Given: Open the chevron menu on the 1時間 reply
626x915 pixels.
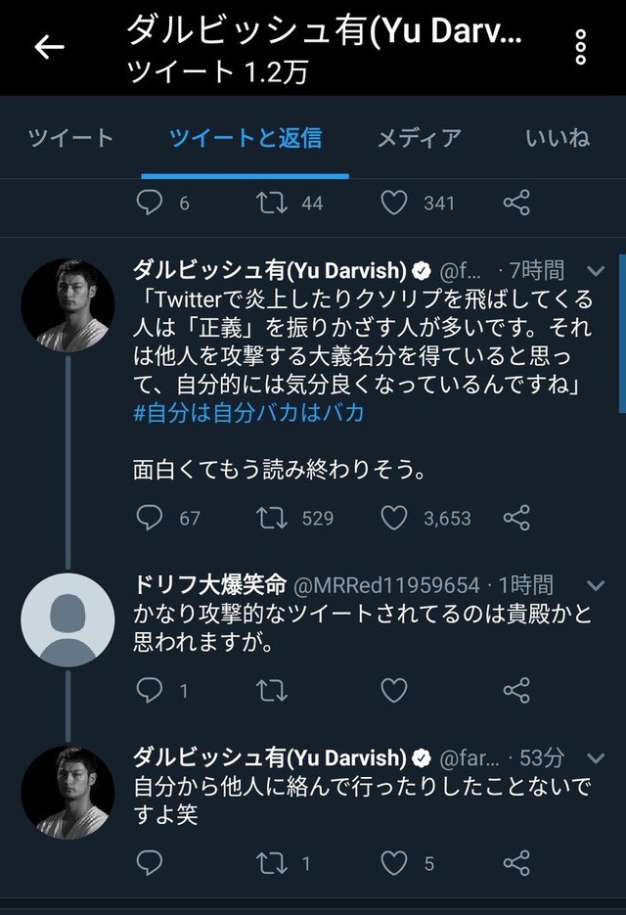Looking at the screenshot, I should pyautogui.click(x=596, y=585).
